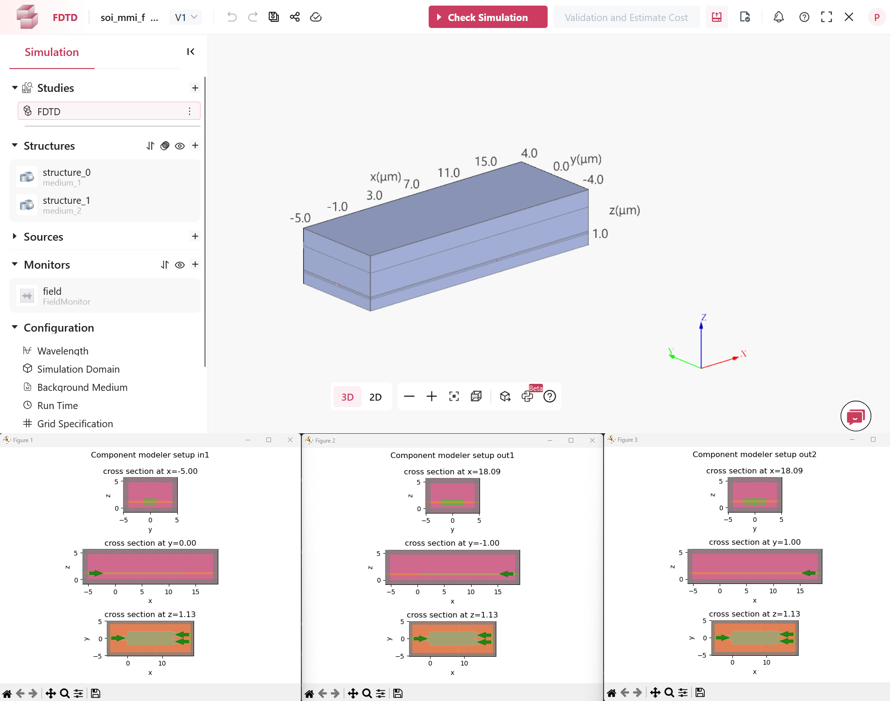Select the Simulation tab
The image size is (890, 701).
click(51, 52)
